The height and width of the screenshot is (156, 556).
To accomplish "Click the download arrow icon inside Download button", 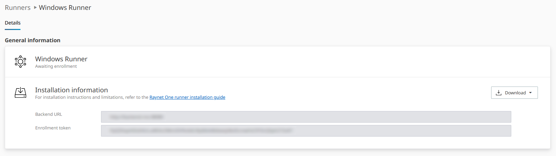I will pos(499,93).
